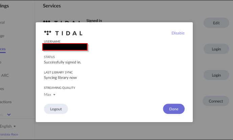The image size is (233, 140).
Task: Go to the Profiles settings tab
Action: [x=3, y=89]
